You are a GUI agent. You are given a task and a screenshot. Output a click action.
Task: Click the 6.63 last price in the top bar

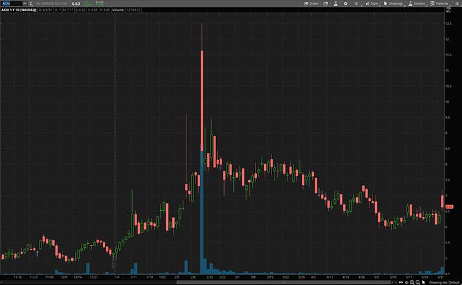(x=75, y=4)
